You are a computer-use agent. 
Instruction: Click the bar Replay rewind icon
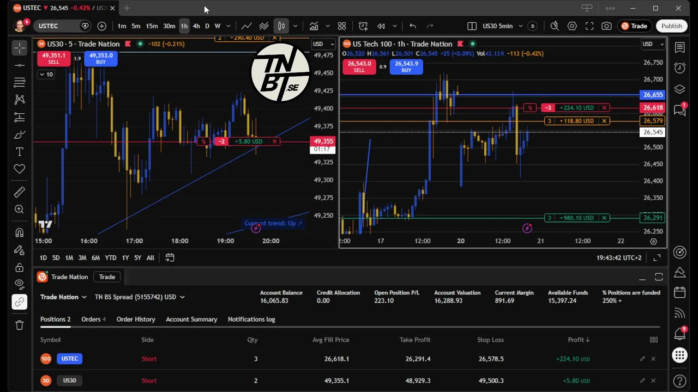[x=381, y=26]
